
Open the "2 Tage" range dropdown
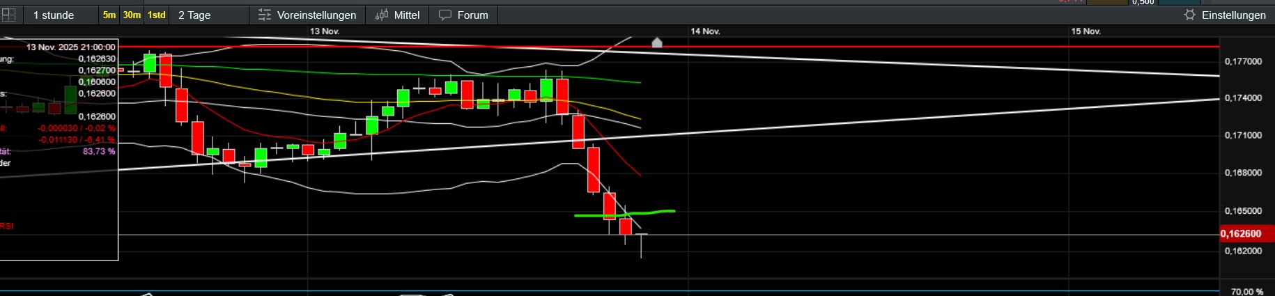click(209, 15)
